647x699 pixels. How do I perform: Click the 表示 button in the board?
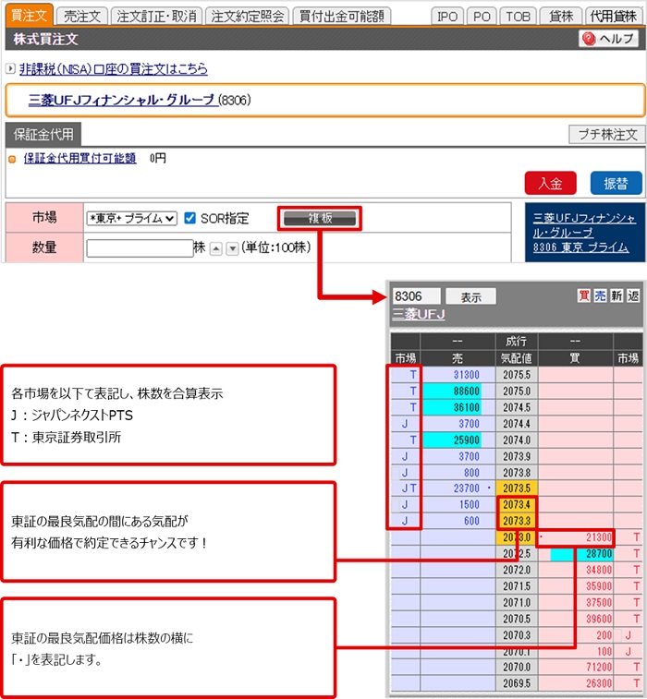click(470, 296)
